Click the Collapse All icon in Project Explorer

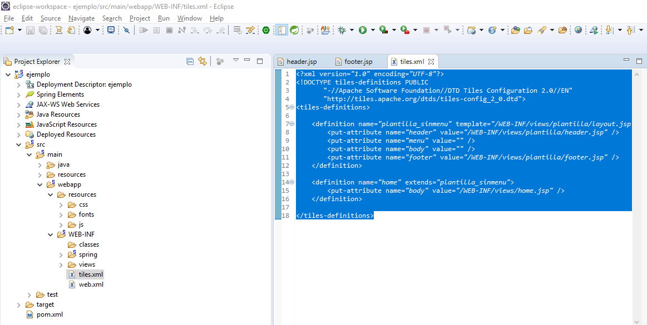point(190,61)
